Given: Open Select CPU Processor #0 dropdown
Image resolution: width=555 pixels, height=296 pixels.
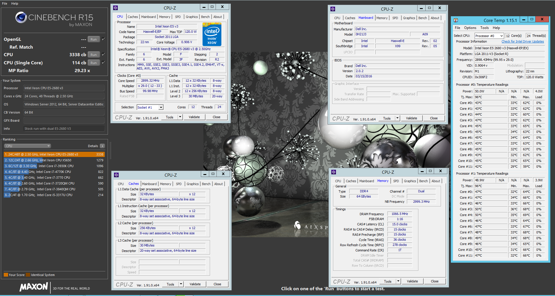Looking at the screenshot, I should pos(489,36).
